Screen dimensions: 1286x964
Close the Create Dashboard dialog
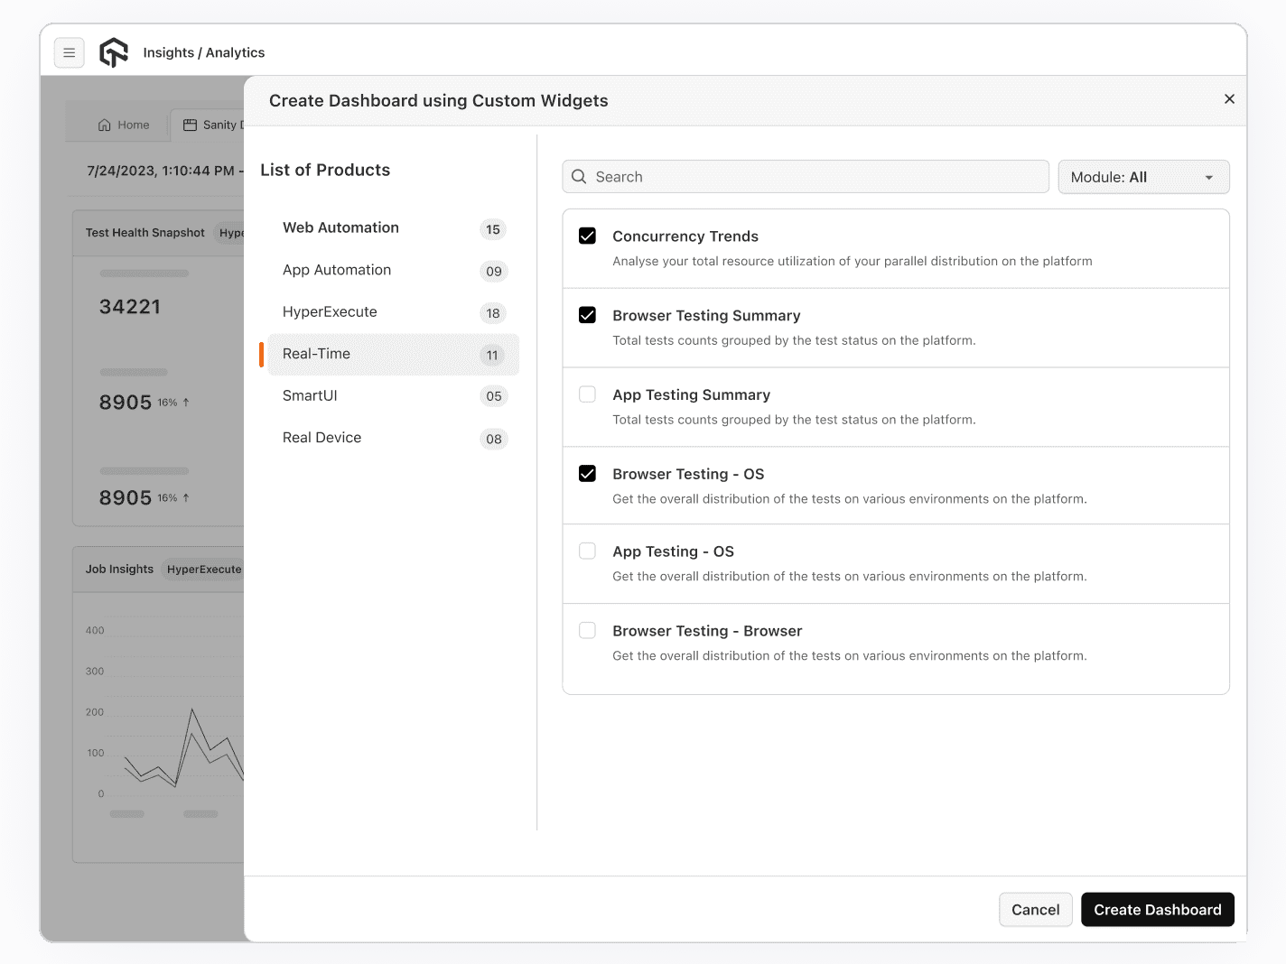[1229, 99]
